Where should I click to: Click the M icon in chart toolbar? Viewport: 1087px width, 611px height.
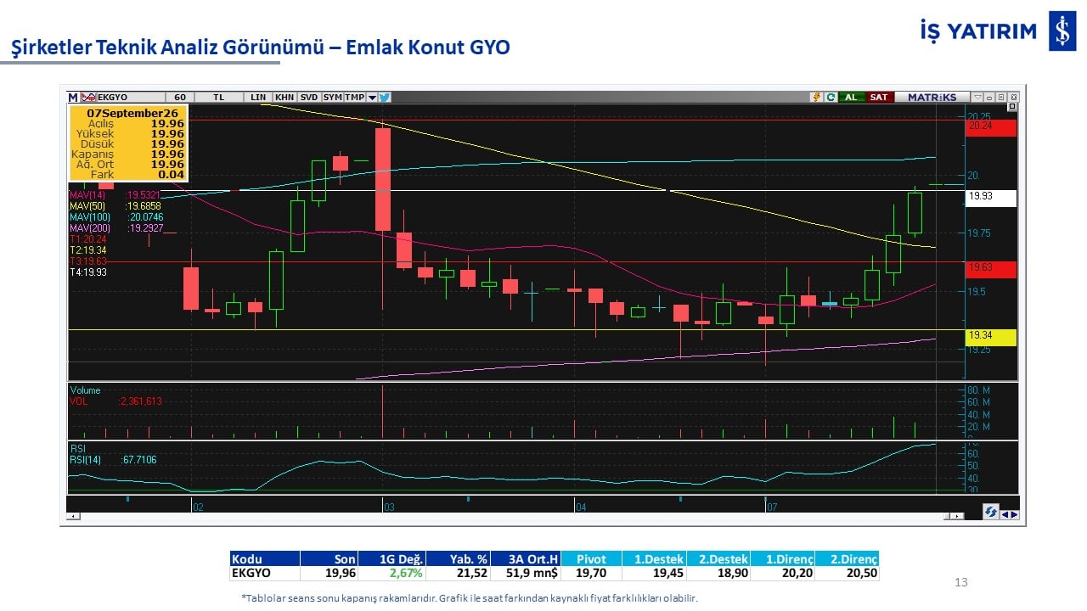coord(73,97)
